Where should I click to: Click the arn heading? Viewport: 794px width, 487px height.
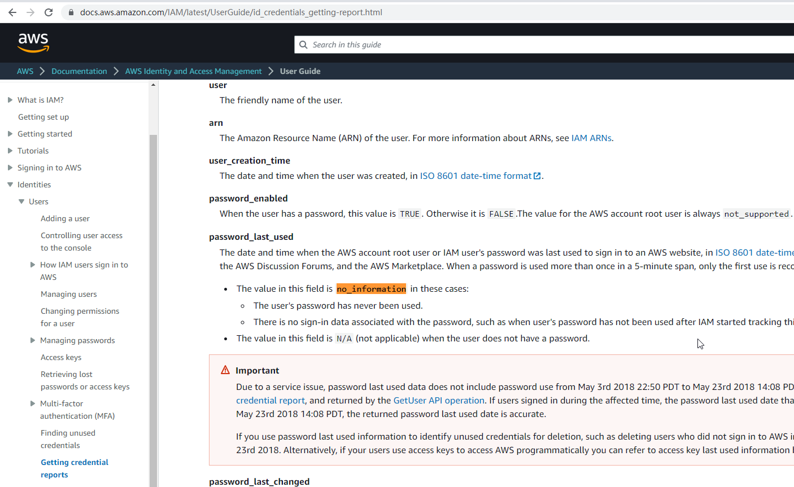click(x=216, y=123)
